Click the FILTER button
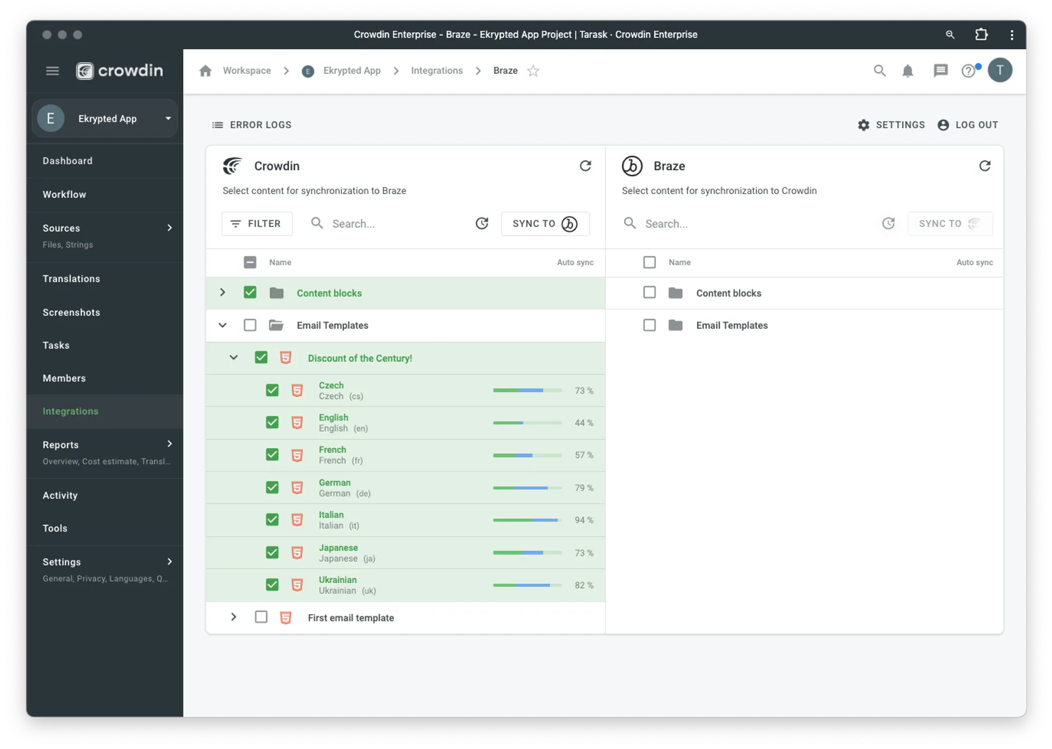The height and width of the screenshot is (749, 1052). point(256,224)
